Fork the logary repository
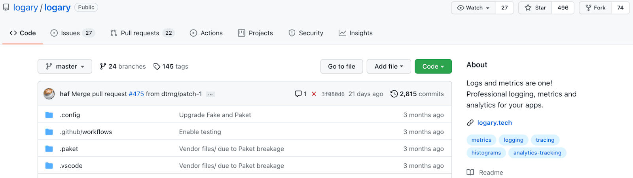The image size is (633, 178). 595,8
